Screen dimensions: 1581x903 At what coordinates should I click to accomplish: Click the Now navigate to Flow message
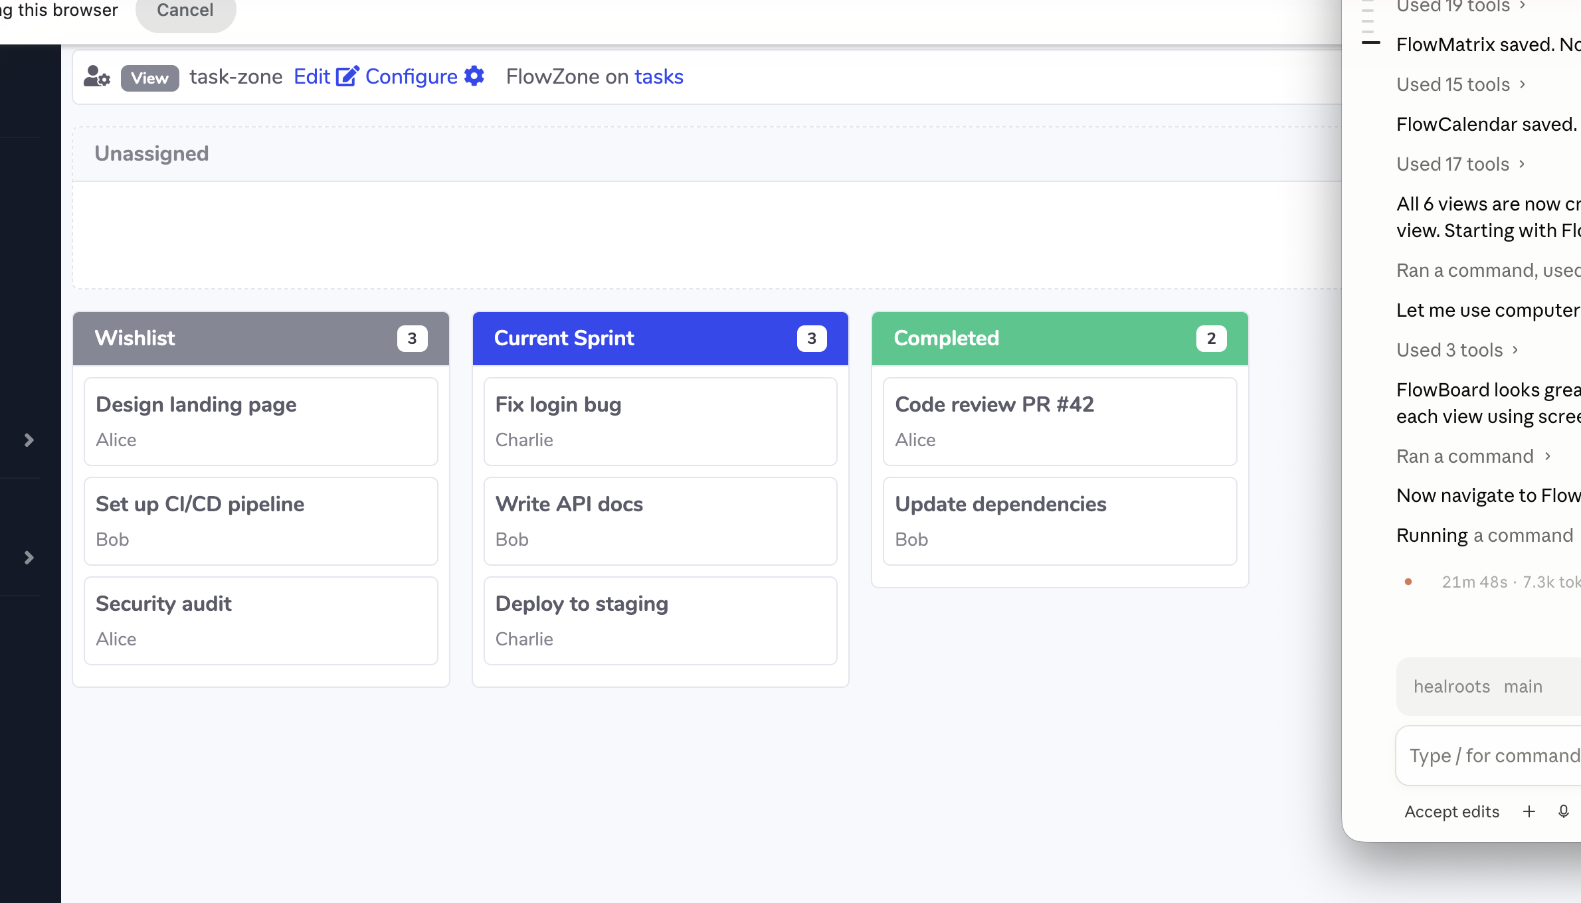1489,495
